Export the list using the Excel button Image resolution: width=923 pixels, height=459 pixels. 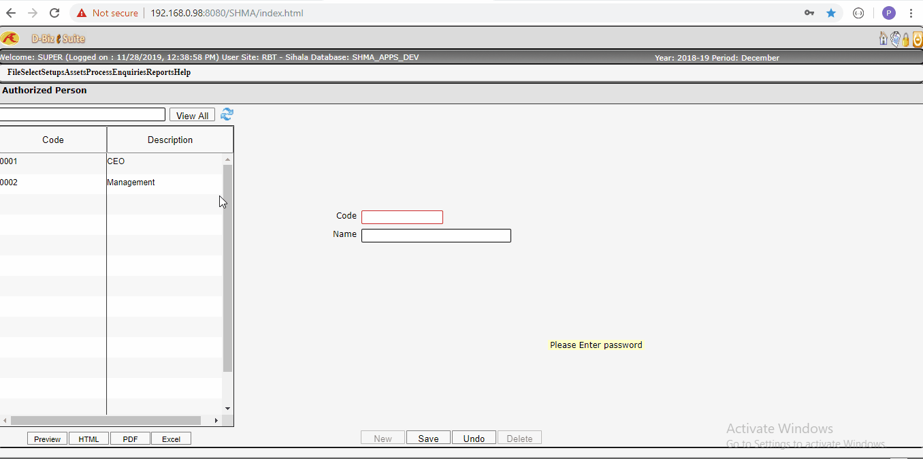(x=171, y=439)
